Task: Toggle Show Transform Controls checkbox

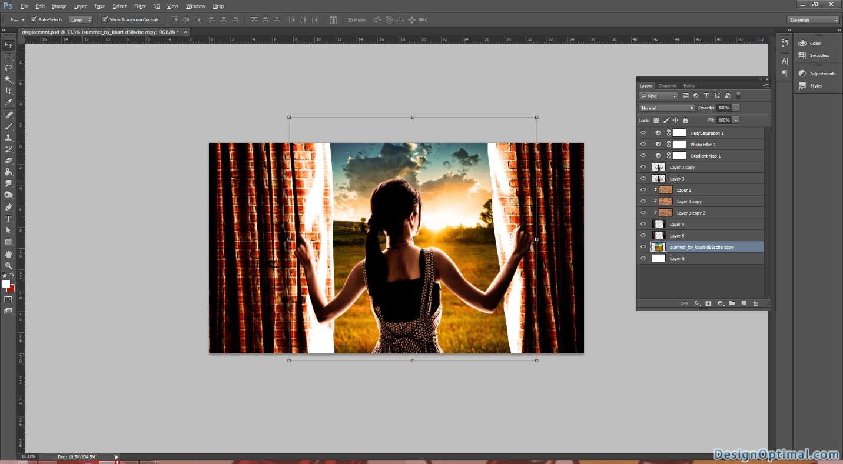Action: tap(105, 19)
